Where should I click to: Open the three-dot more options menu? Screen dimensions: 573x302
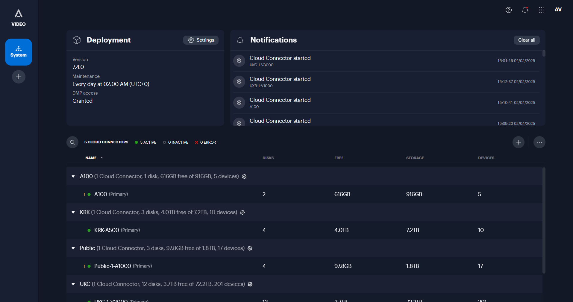[x=539, y=142]
